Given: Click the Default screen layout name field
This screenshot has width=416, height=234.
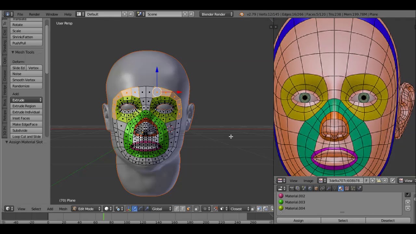Looking at the screenshot, I should [103, 14].
